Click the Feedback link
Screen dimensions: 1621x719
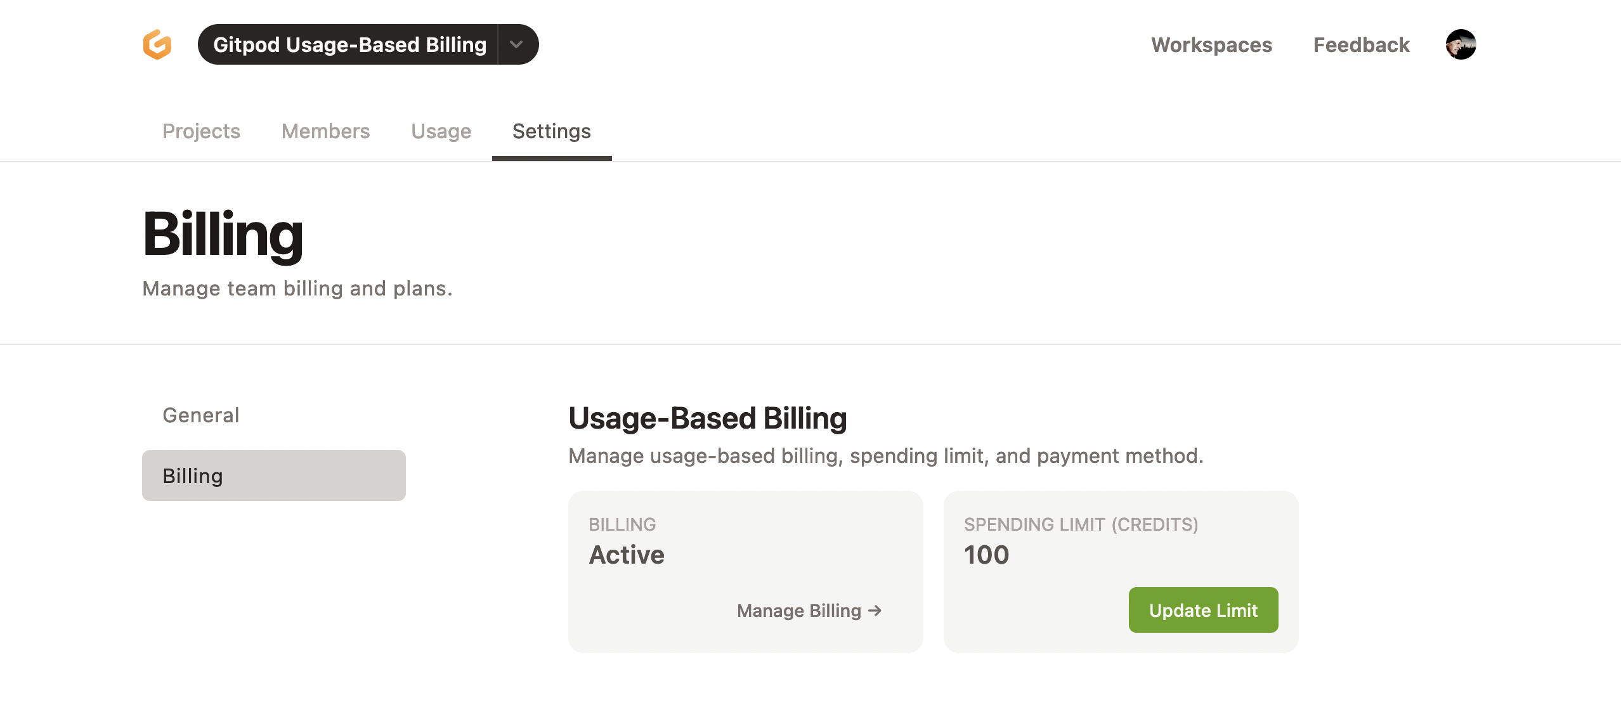coord(1361,44)
